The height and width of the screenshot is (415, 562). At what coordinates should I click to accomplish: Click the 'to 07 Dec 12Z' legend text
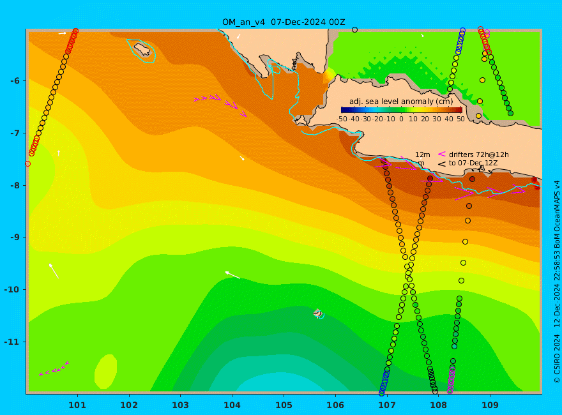point(473,163)
